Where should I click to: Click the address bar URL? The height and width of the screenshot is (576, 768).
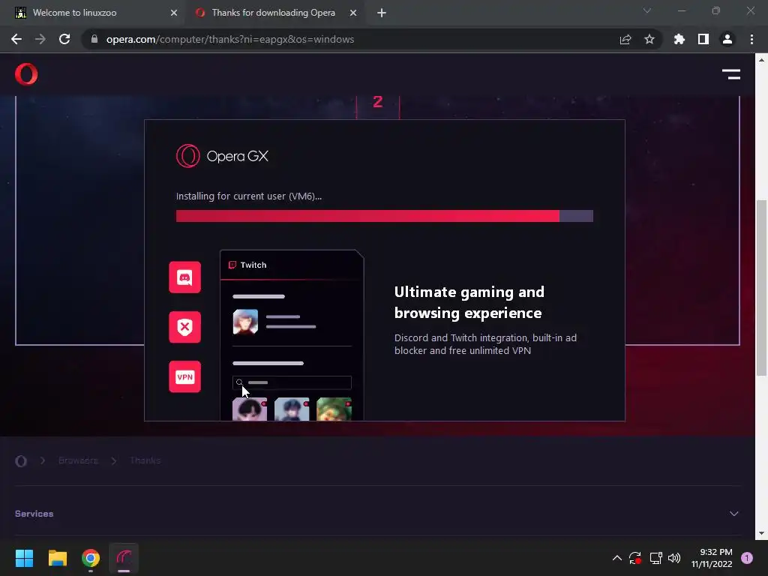(230, 39)
